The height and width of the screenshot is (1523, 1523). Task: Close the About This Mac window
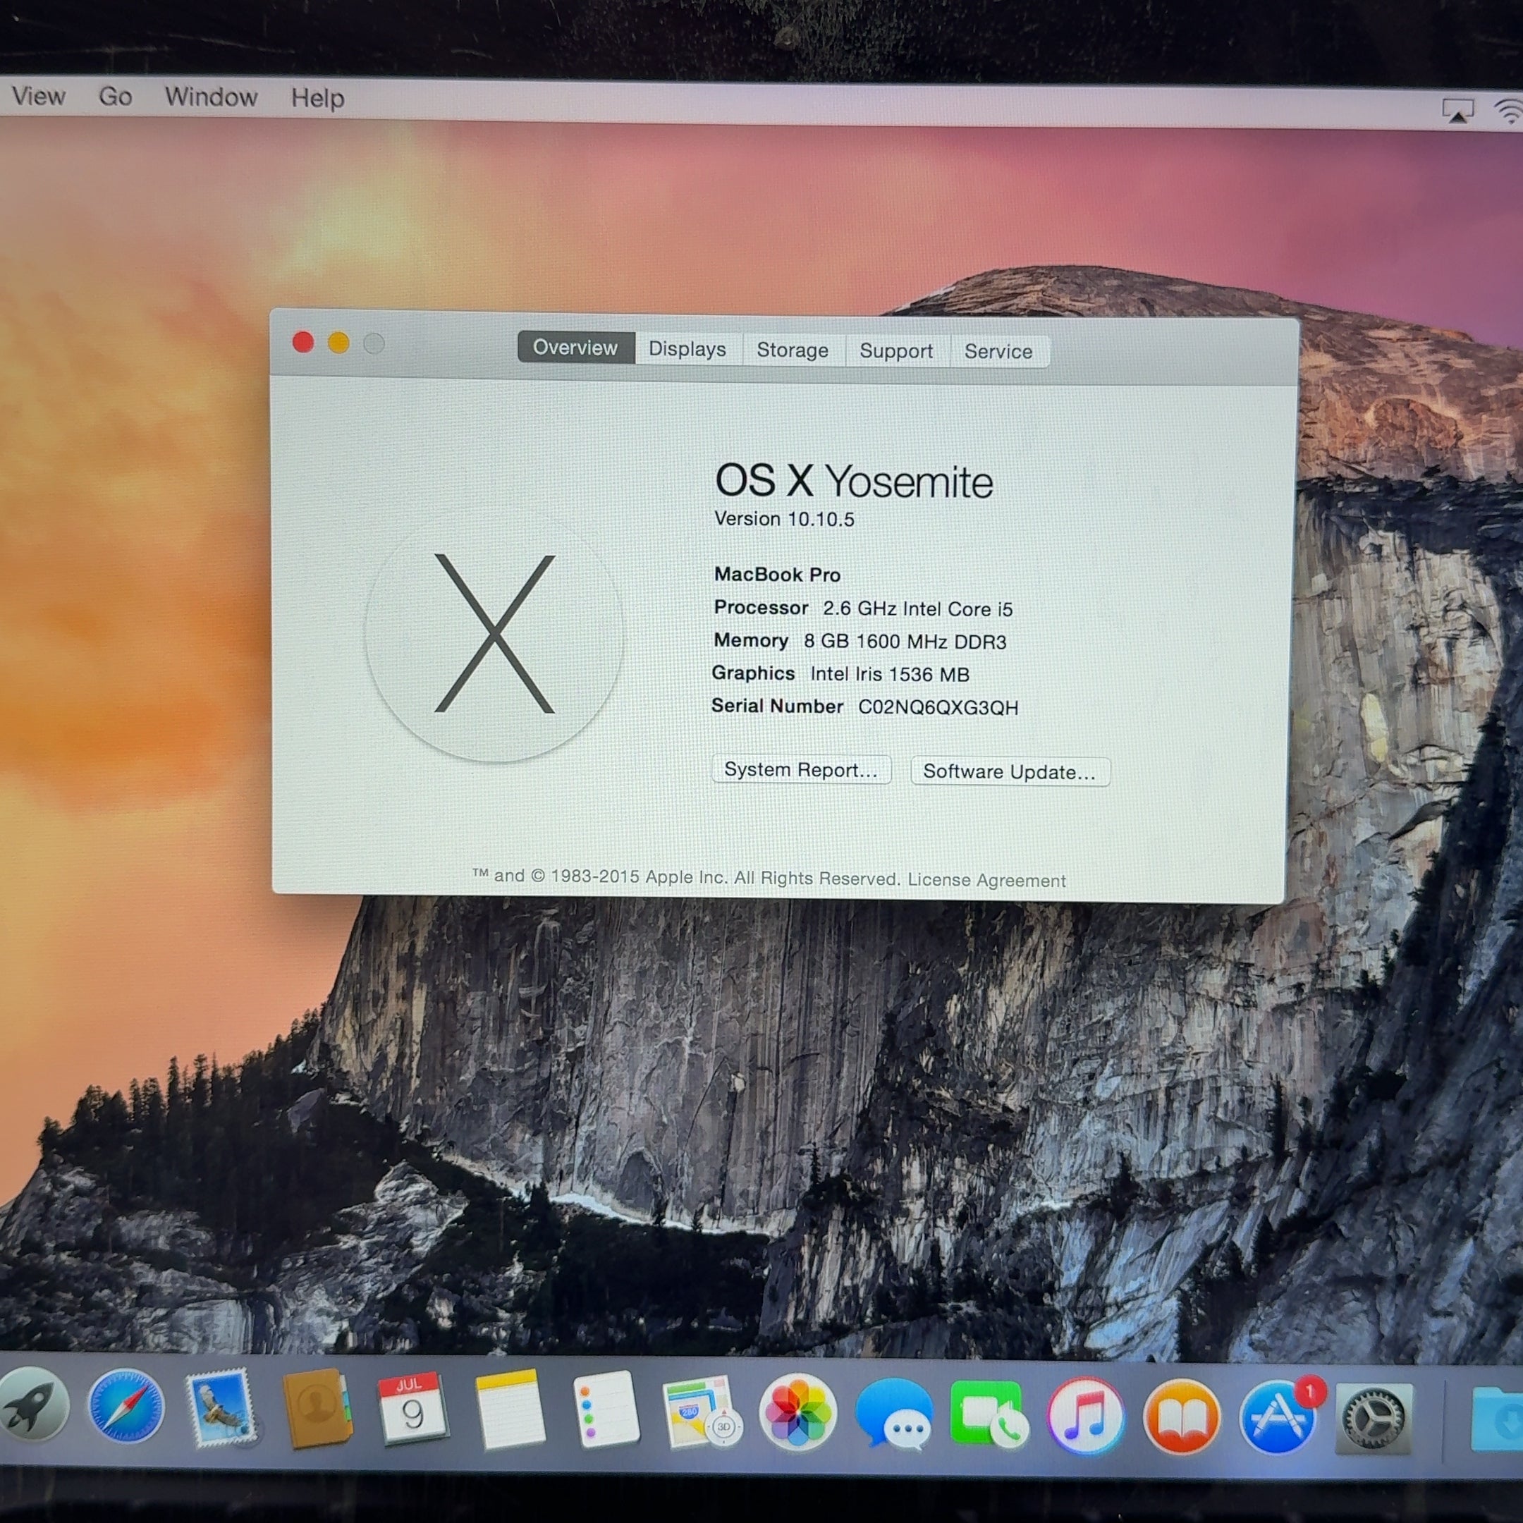click(x=303, y=342)
